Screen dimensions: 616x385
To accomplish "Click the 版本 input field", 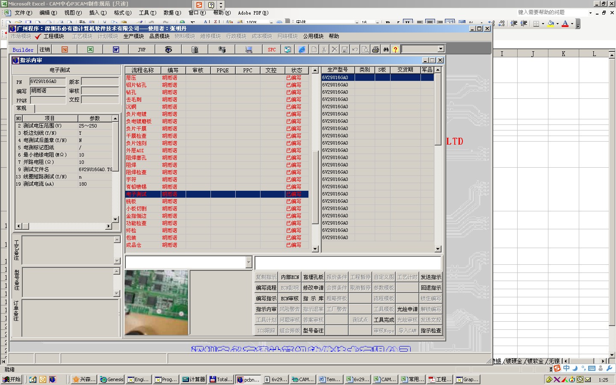I will [100, 81].
